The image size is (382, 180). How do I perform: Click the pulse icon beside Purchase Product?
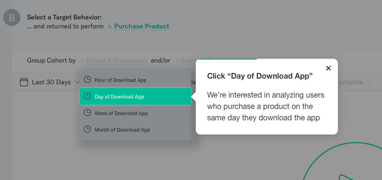(110, 27)
